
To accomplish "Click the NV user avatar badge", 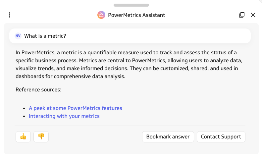I will pos(18,36).
